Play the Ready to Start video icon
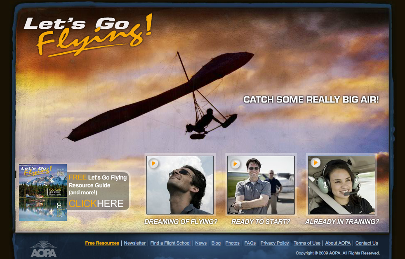Image resolution: width=405 pixels, height=259 pixels. click(235, 163)
